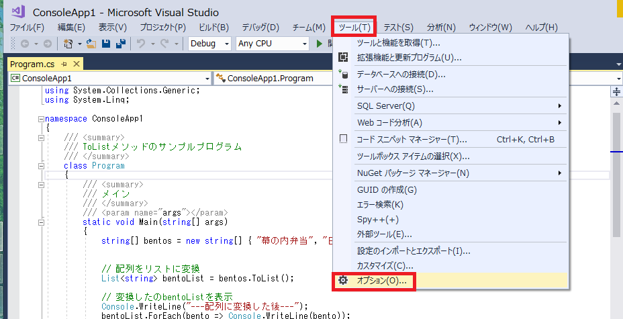Expand the SQL Server(Q) submenu
This screenshot has width=623, height=319.
coord(560,105)
